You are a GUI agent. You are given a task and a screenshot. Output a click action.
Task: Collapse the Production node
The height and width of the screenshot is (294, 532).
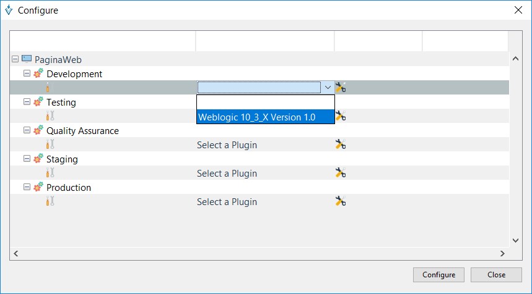(x=27, y=187)
